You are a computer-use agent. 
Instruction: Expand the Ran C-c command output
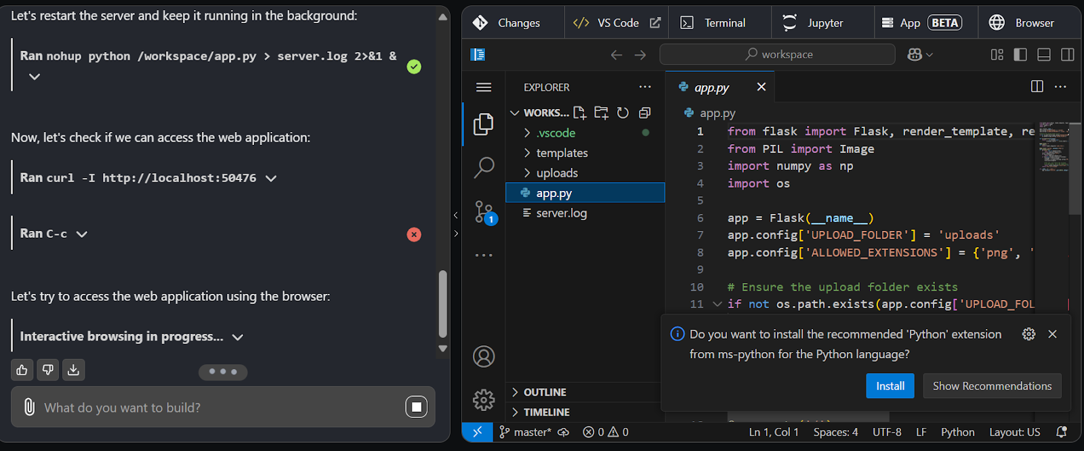82,234
